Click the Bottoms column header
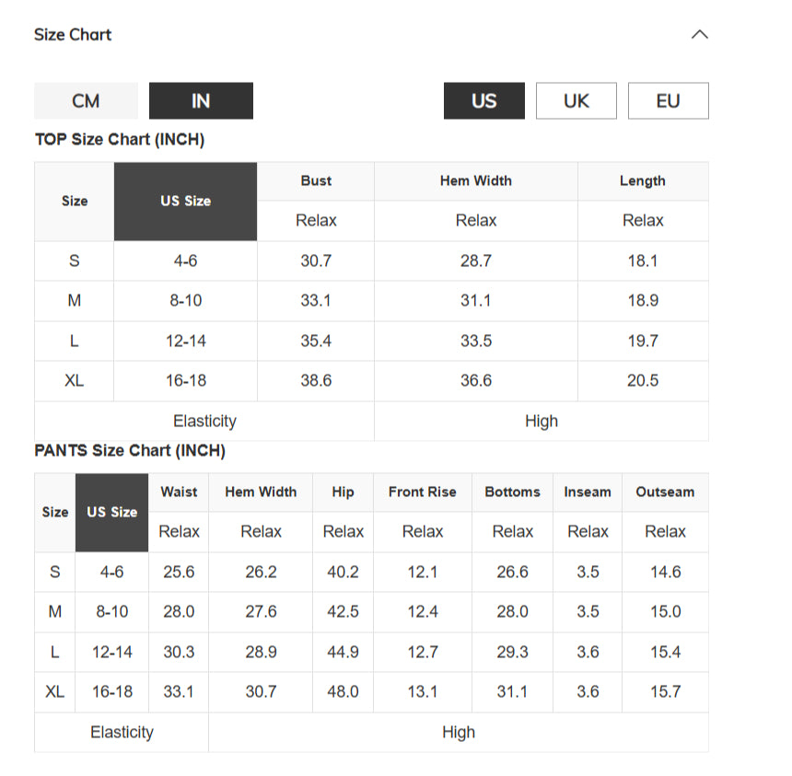This screenshot has height=776, width=792. point(513,492)
